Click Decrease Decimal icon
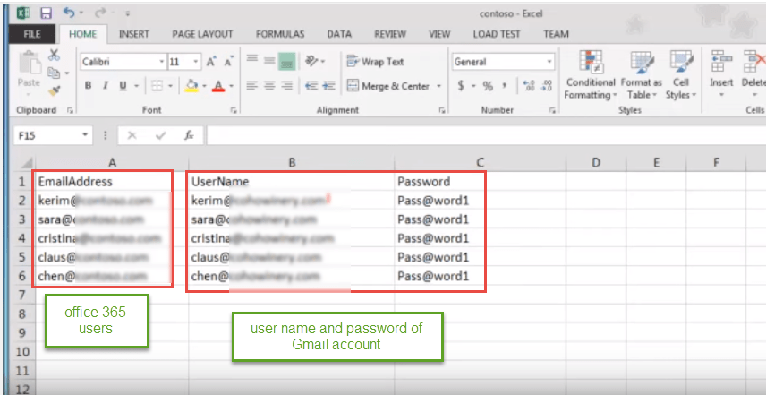The image size is (766, 395). coord(547,86)
